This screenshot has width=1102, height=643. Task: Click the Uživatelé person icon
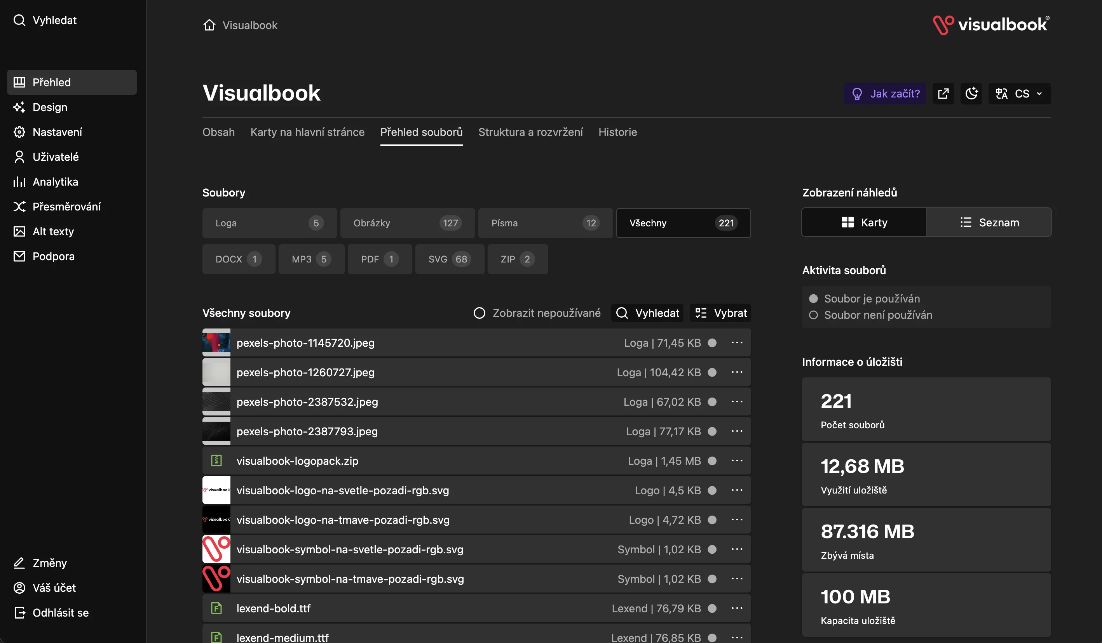tap(19, 157)
